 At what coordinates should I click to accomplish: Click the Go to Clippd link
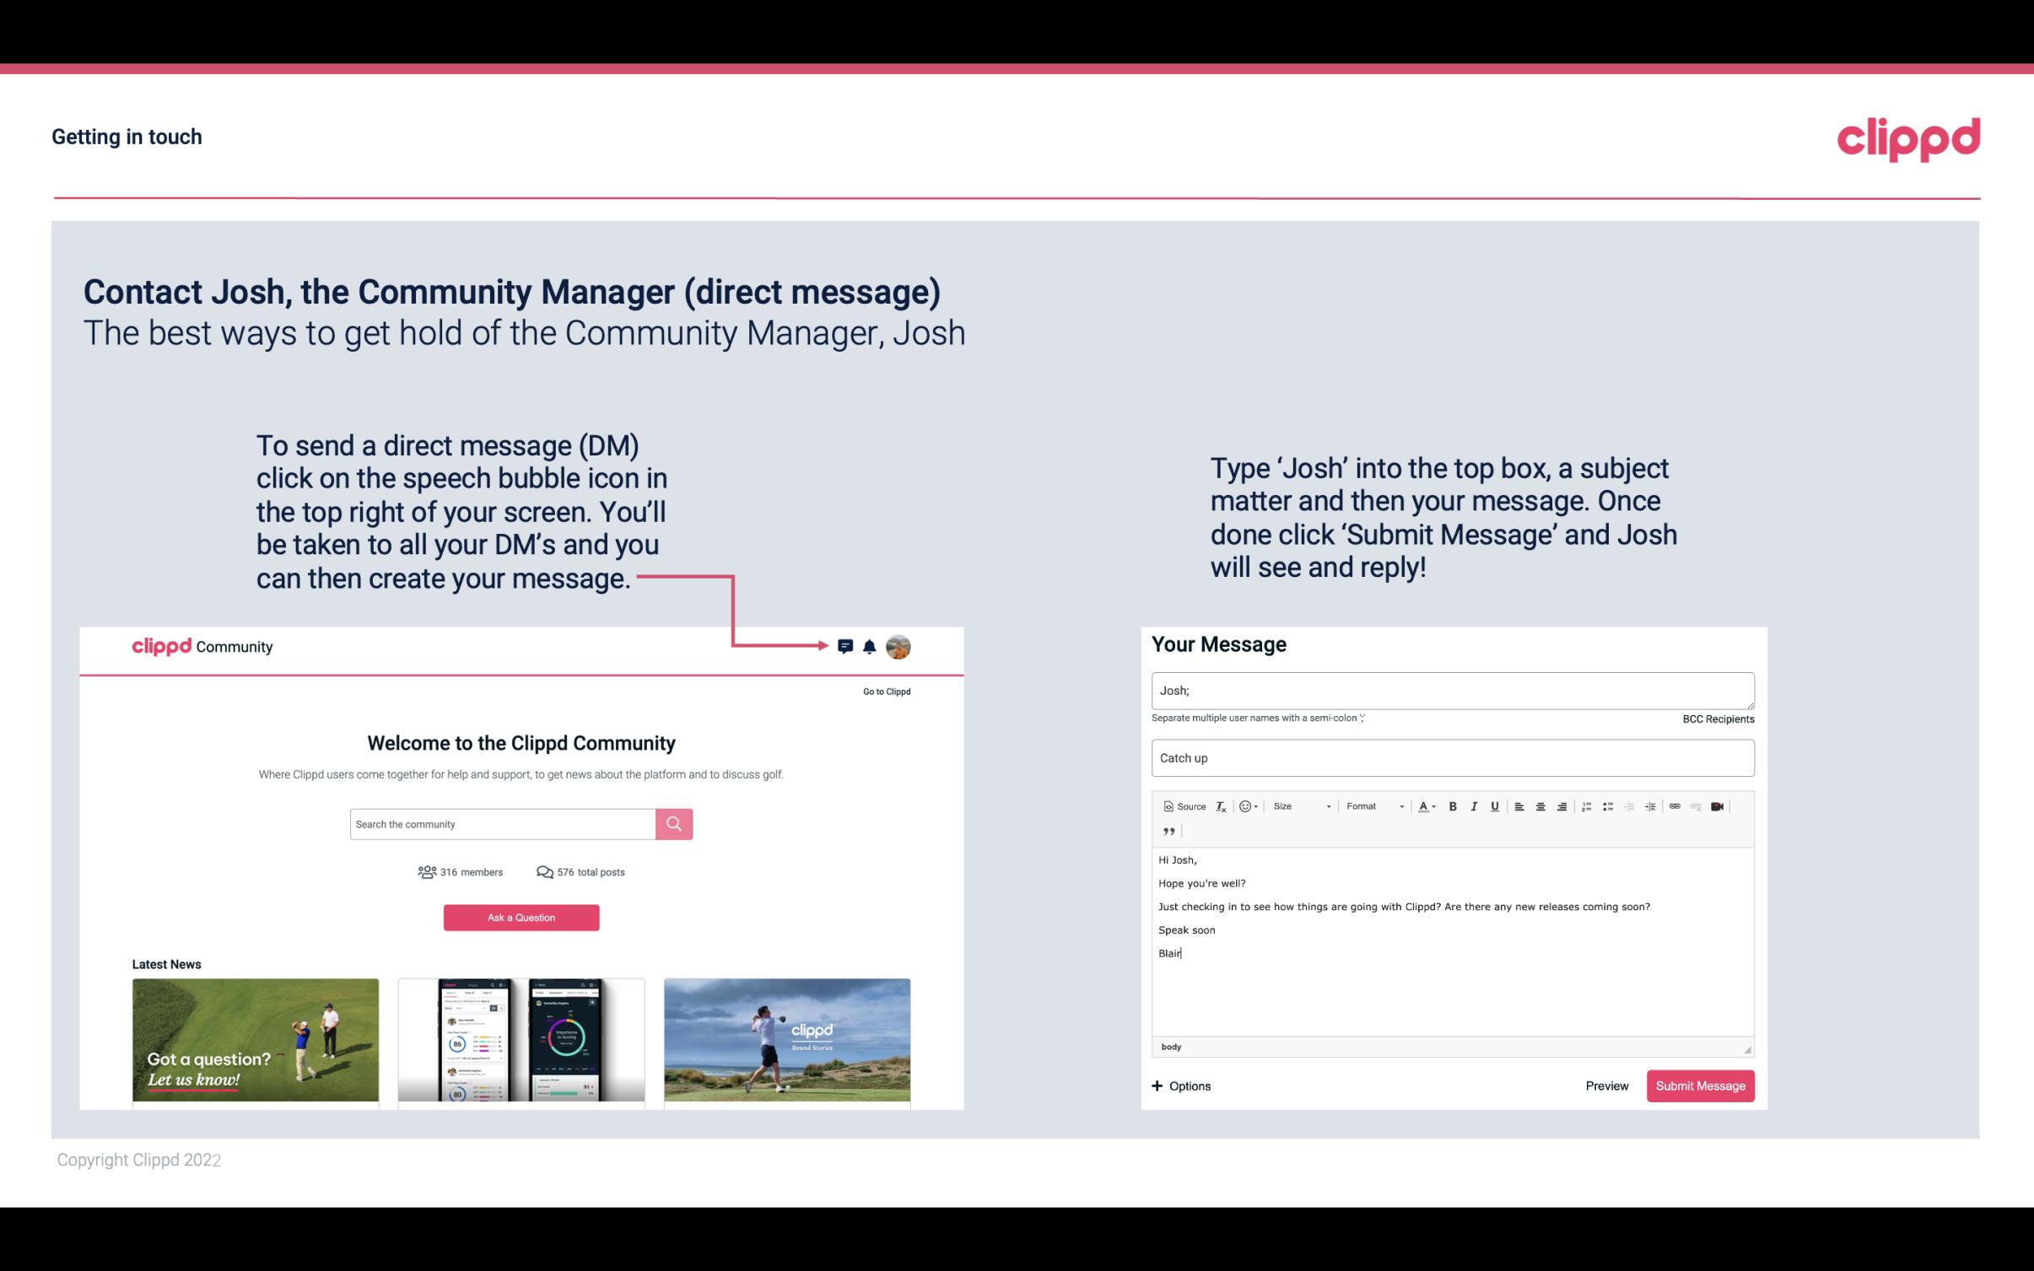click(x=884, y=691)
